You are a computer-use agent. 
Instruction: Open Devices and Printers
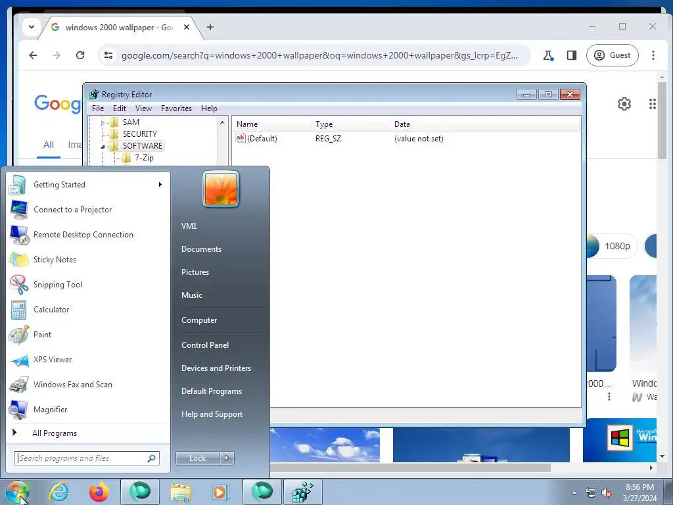(216, 368)
